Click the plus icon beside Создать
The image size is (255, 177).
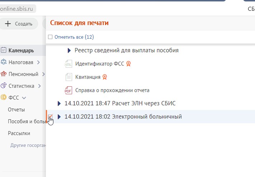tap(8, 24)
